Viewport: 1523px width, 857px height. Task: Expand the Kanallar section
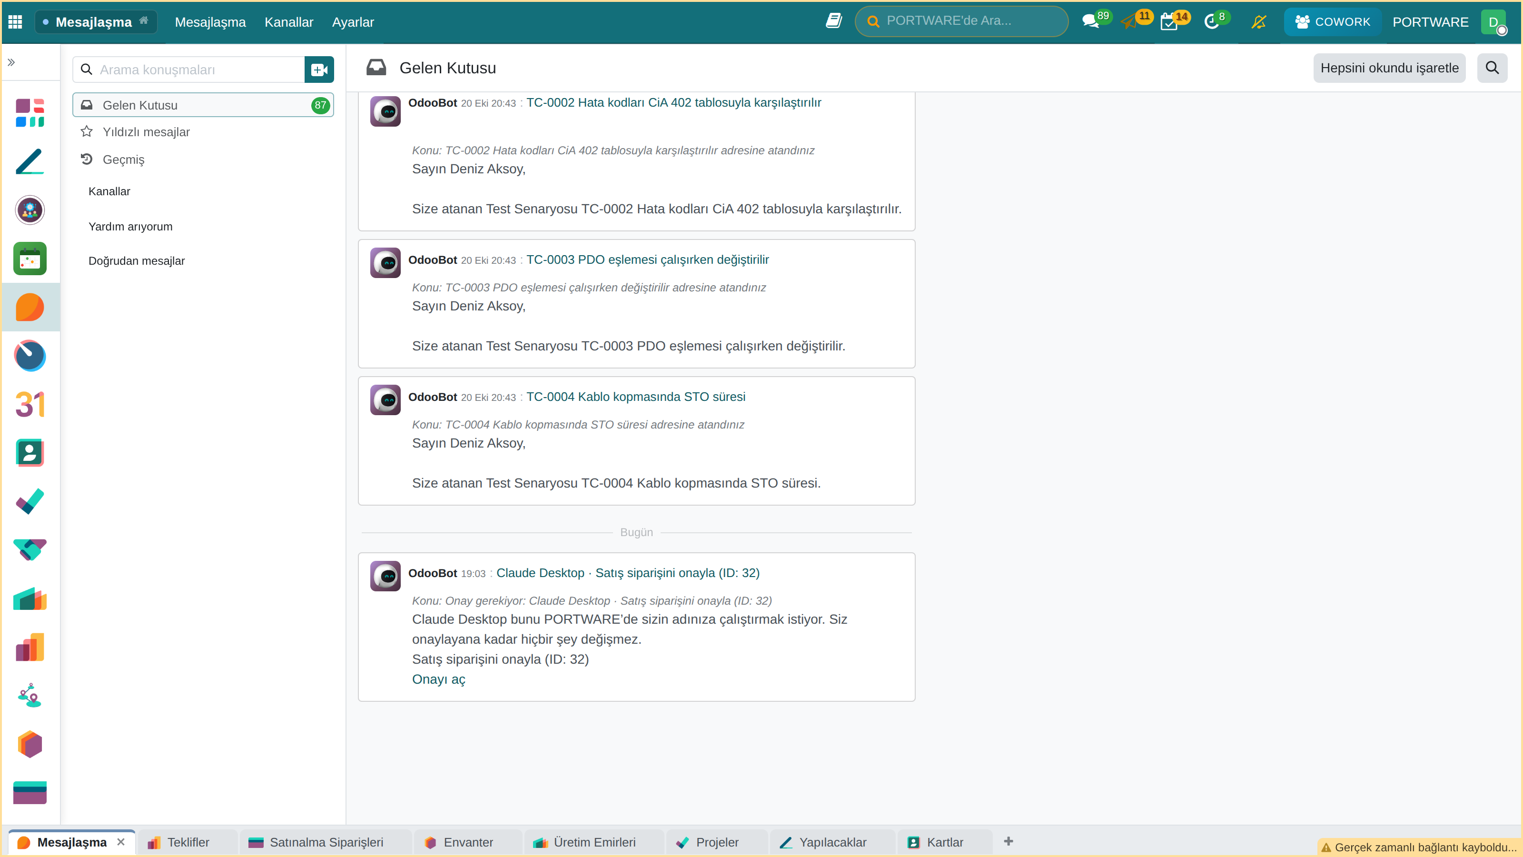click(x=109, y=191)
